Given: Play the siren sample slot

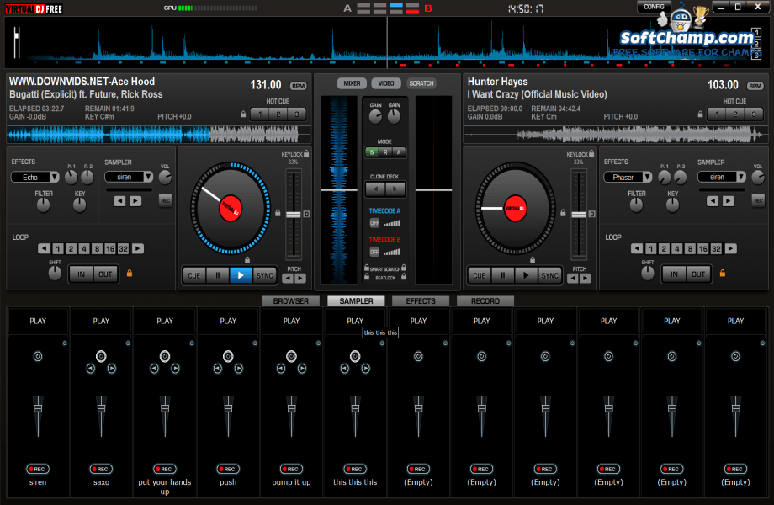Looking at the screenshot, I should tap(38, 321).
